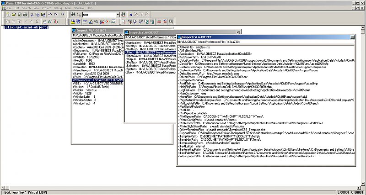The width and height of the screenshot is (366, 195).
Task: Open the Debug menu
Action: [x=57, y=8]
